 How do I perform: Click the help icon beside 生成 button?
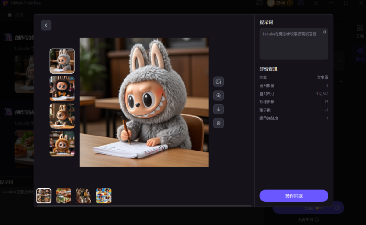(x=337, y=208)
